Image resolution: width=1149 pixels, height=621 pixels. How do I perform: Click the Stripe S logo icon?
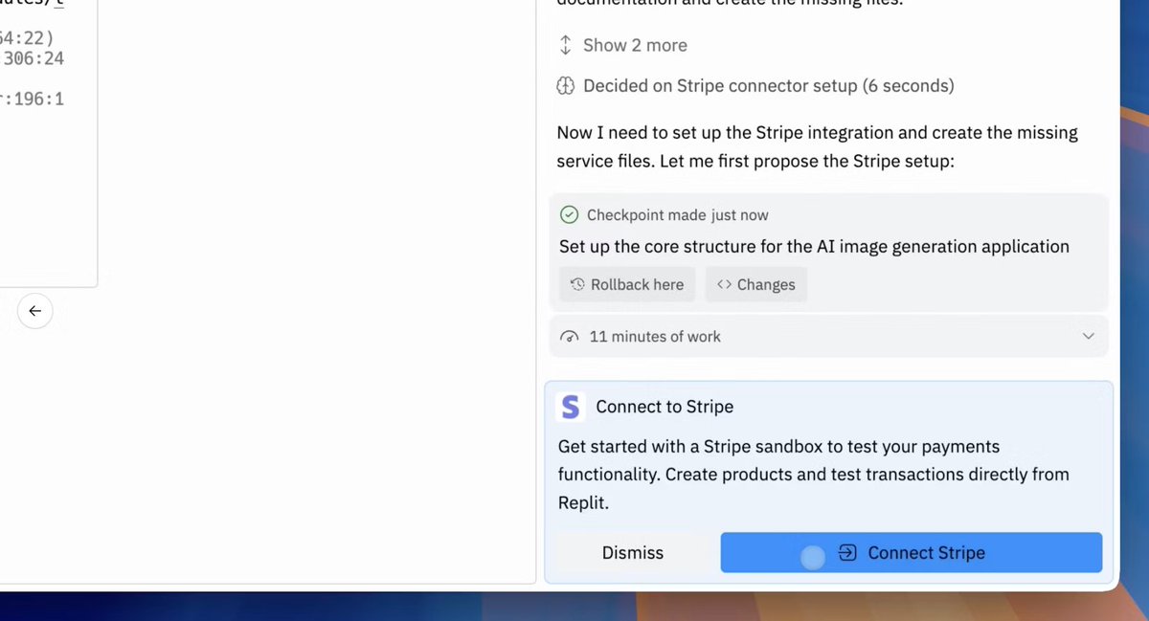pyautogui.click(x=571, y=408)
